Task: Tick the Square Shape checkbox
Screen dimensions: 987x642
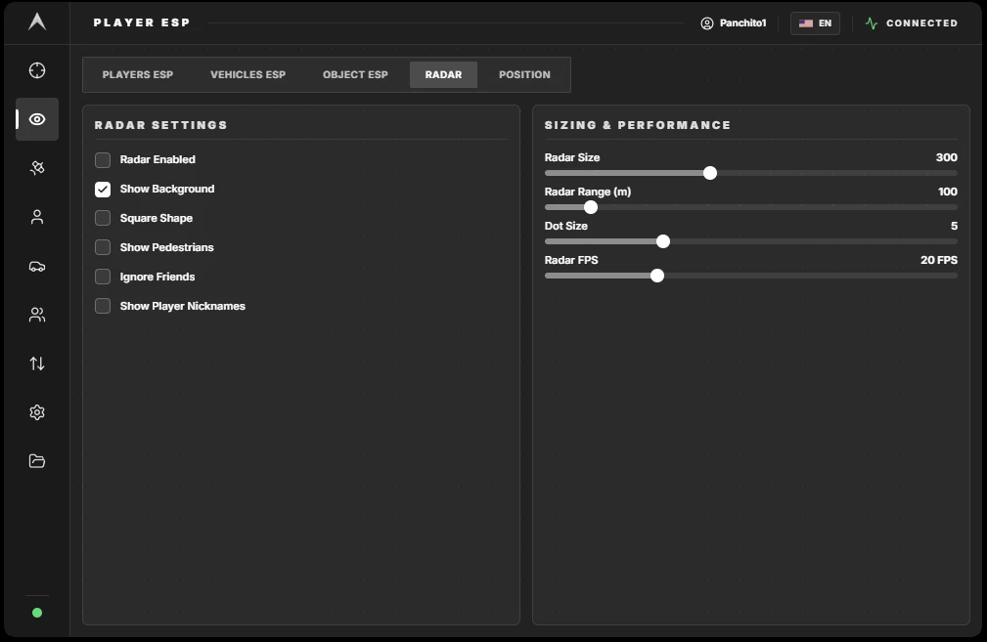Action: [x=103, y=218]
